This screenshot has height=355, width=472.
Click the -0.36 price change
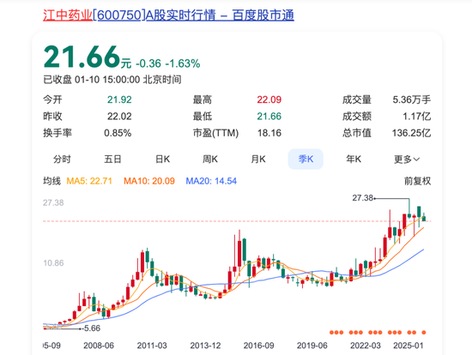[148, 63]
